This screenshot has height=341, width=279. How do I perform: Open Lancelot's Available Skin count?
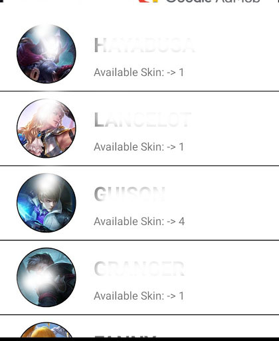click(139, 147)
